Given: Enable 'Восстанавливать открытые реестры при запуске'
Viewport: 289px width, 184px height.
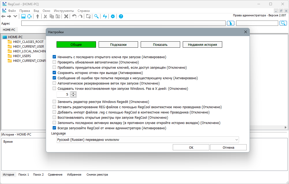Looking at the screenshot, I should [x=54, y=117].
